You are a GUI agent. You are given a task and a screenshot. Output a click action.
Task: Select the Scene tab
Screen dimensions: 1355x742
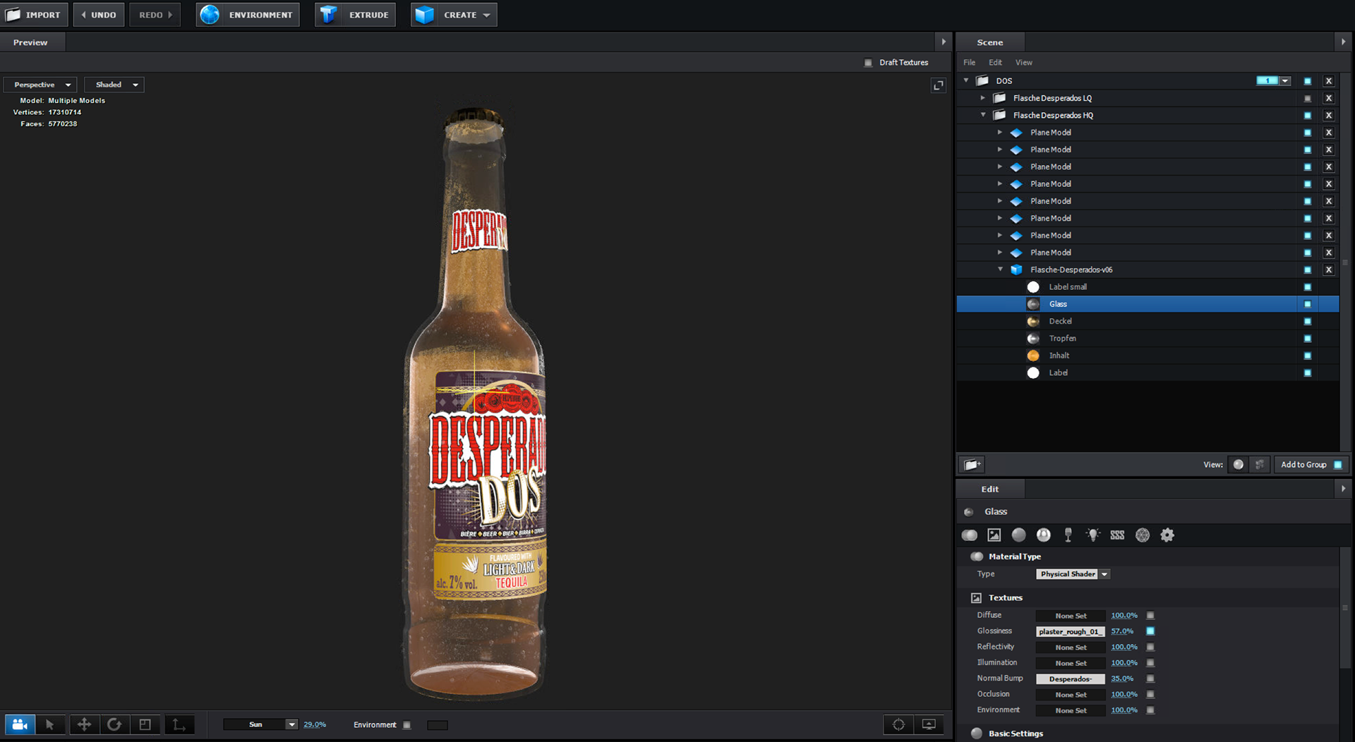[990, 42]
